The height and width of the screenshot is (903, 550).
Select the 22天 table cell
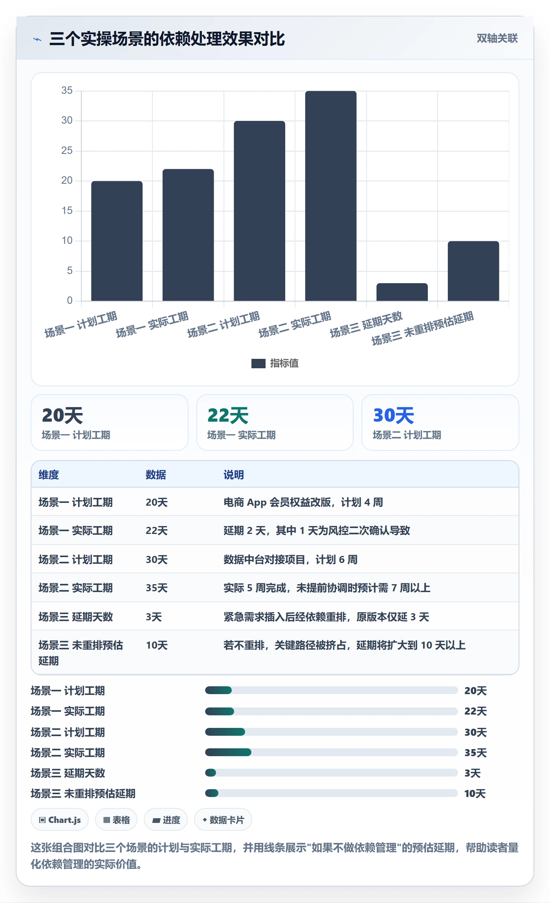pos(157,530)
